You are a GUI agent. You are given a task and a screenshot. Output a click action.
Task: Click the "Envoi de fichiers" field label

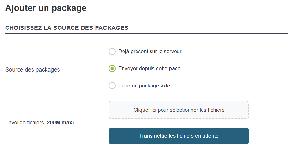click(25, 123)
